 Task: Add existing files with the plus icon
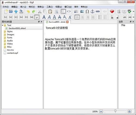tap(16, 11)
